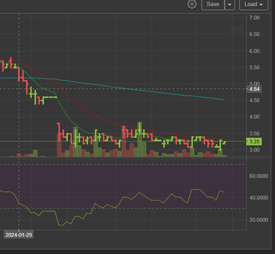Screen dimensions: 275x254
Task: Open the Load dropdown
Action: point(254,4)
